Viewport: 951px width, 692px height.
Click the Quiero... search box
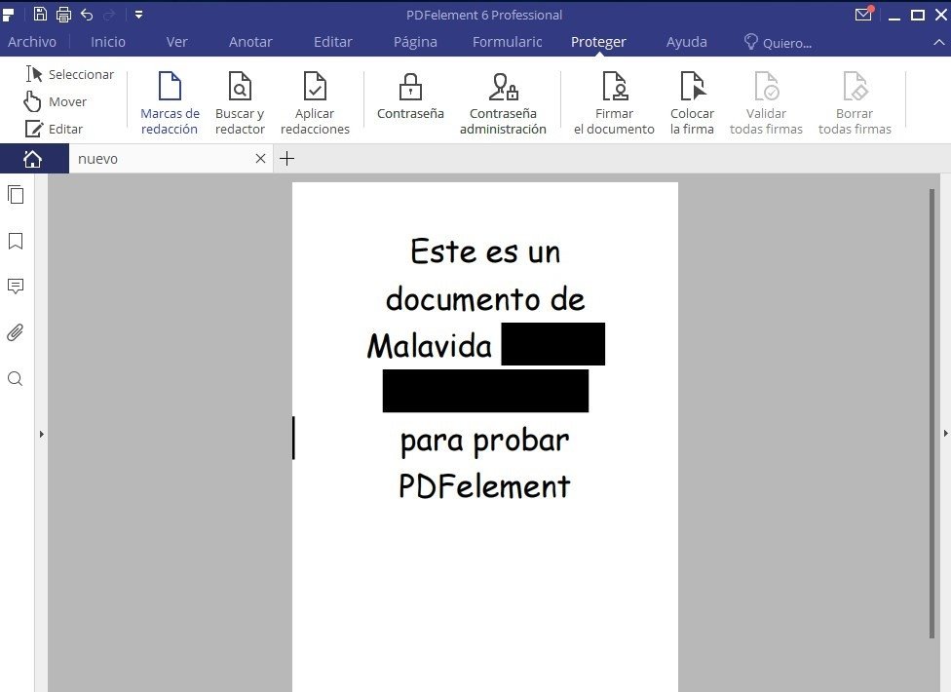pos(779,43)
